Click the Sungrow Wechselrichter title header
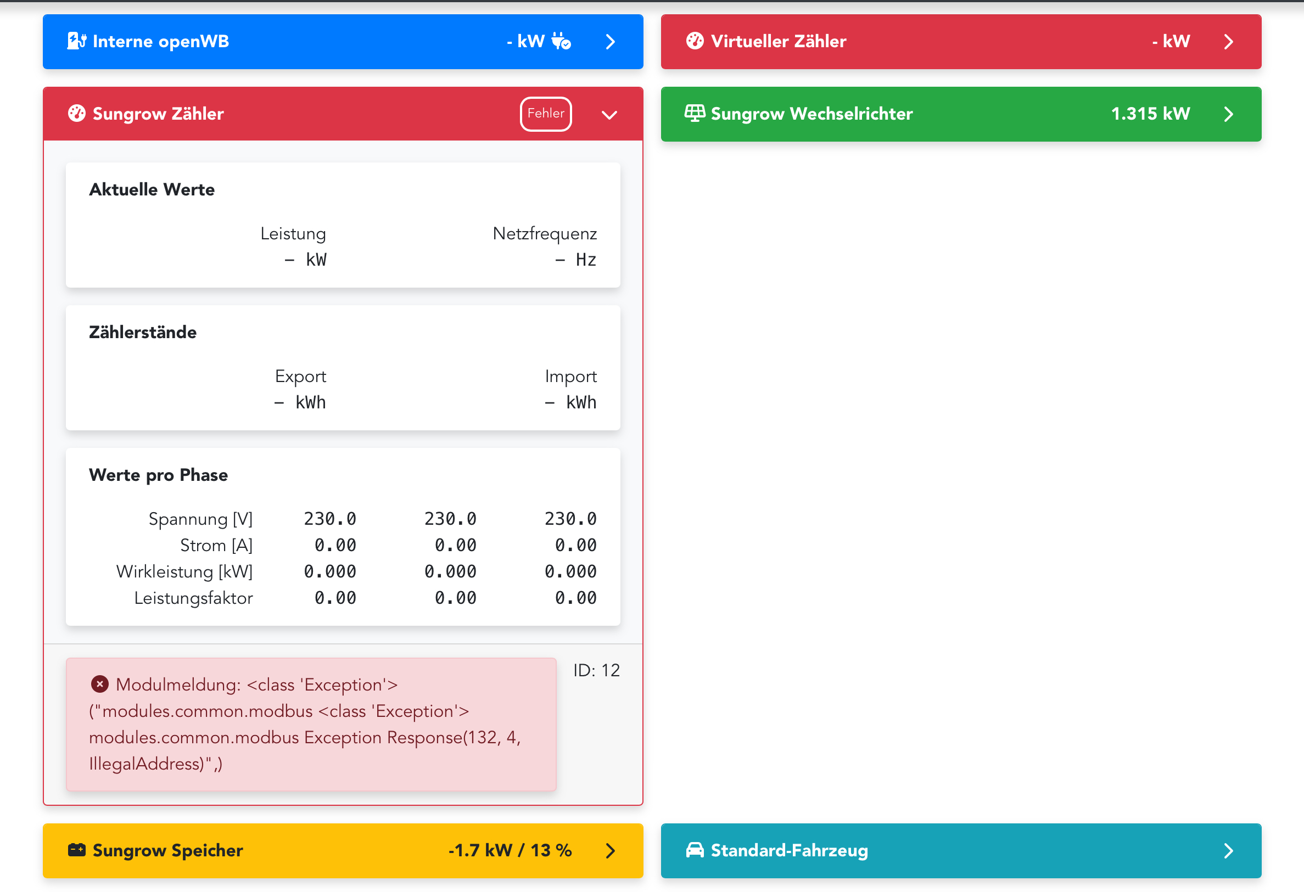1304x892 pixels. [811, 113]
